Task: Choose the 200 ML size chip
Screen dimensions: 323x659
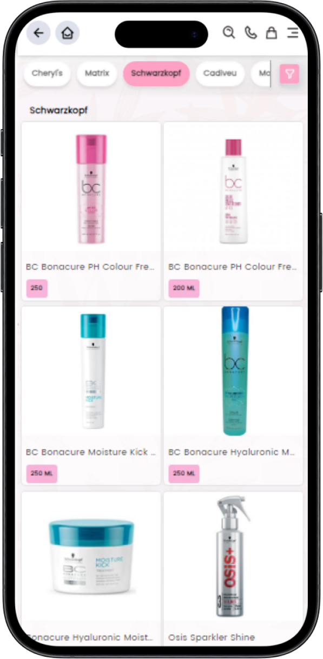Action: click(x=184, y=288)
